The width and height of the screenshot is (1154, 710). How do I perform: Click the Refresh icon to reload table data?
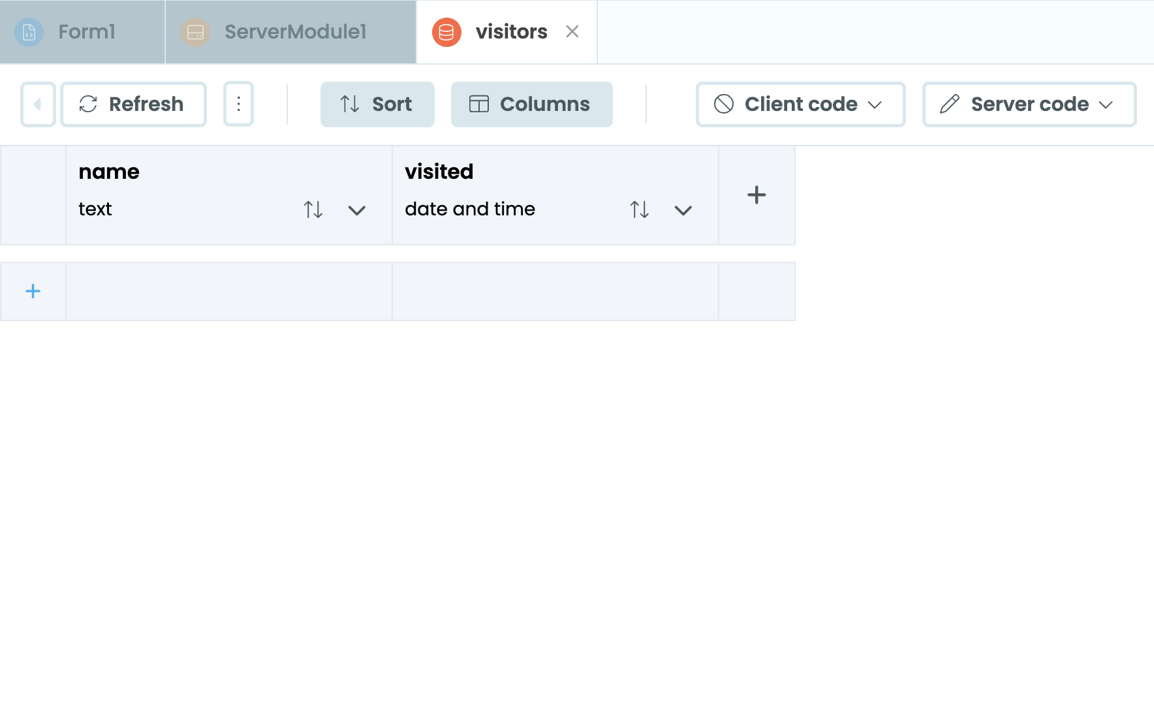(89, 104)
